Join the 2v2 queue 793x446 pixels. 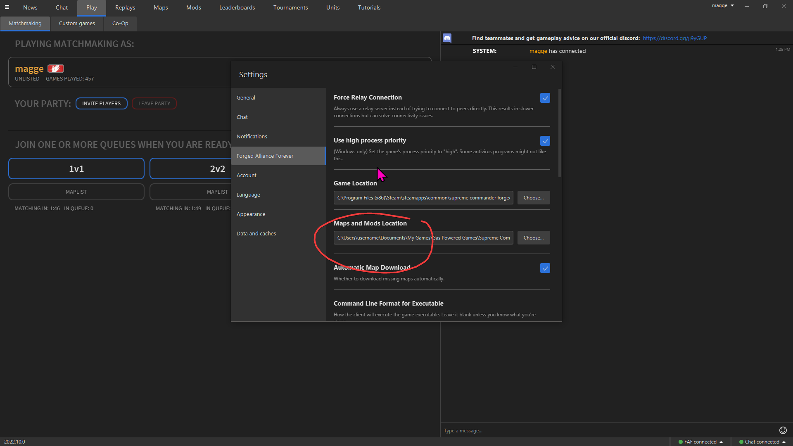190,168
